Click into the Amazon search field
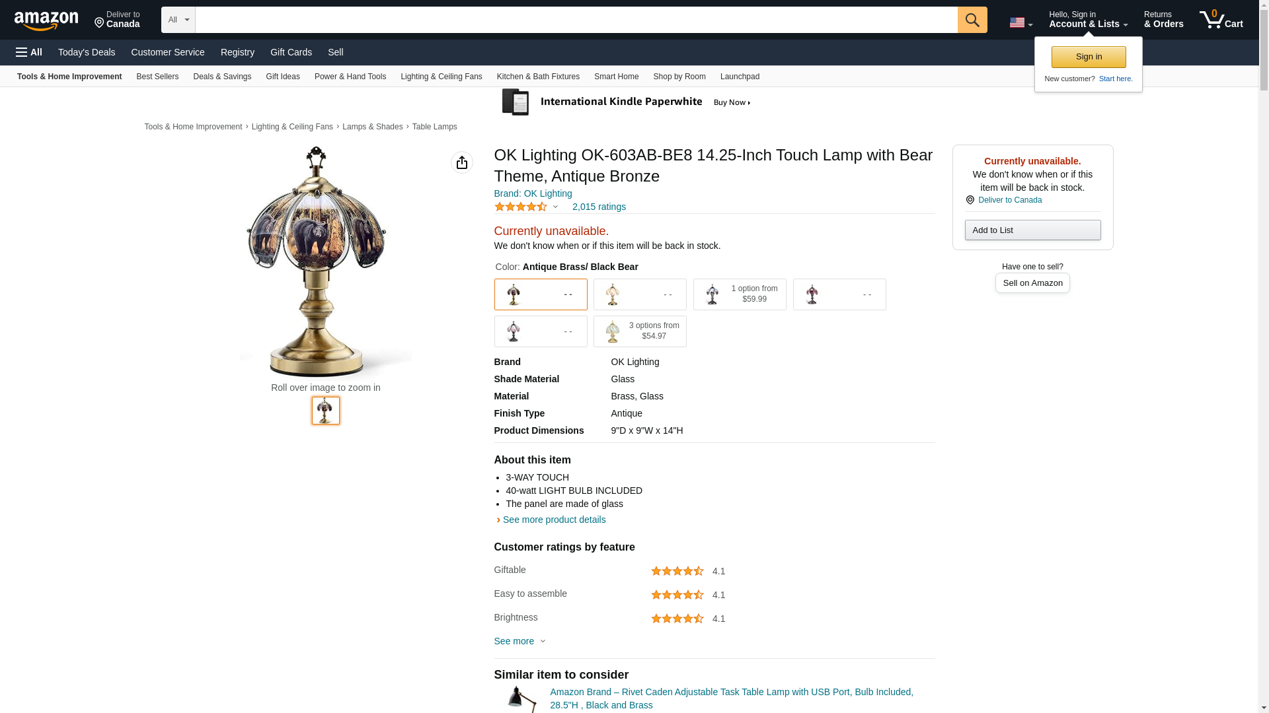This screenshot has width=1269, height=713. coord(575,20)
